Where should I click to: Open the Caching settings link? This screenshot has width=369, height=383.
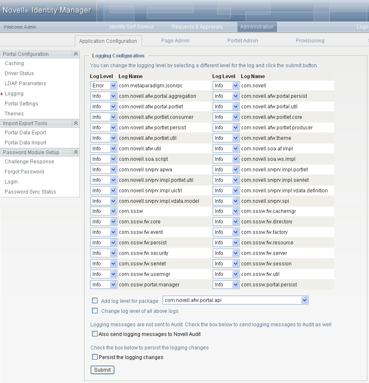point(14,63)
